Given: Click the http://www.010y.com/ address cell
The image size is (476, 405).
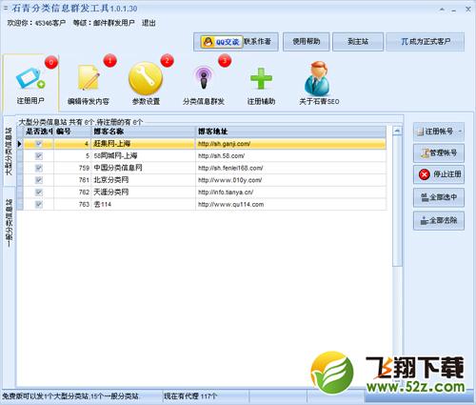Looking at the screenshot, I should coord(291,180).
